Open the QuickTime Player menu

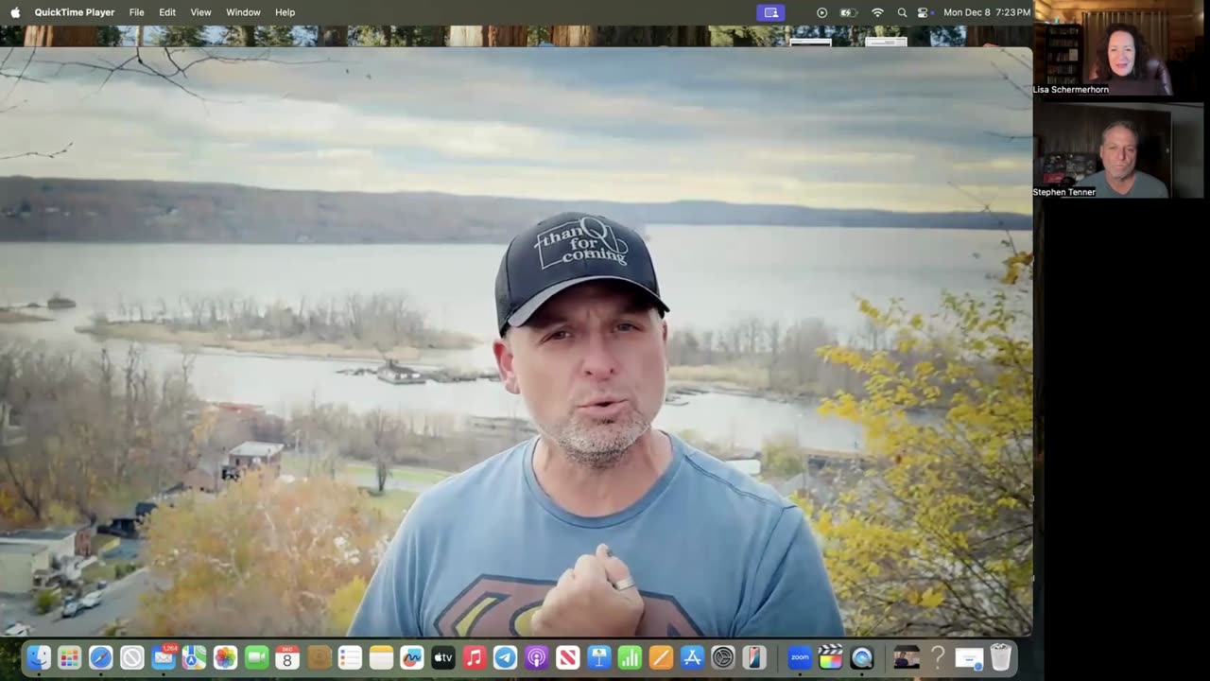[x=75, y=12]
